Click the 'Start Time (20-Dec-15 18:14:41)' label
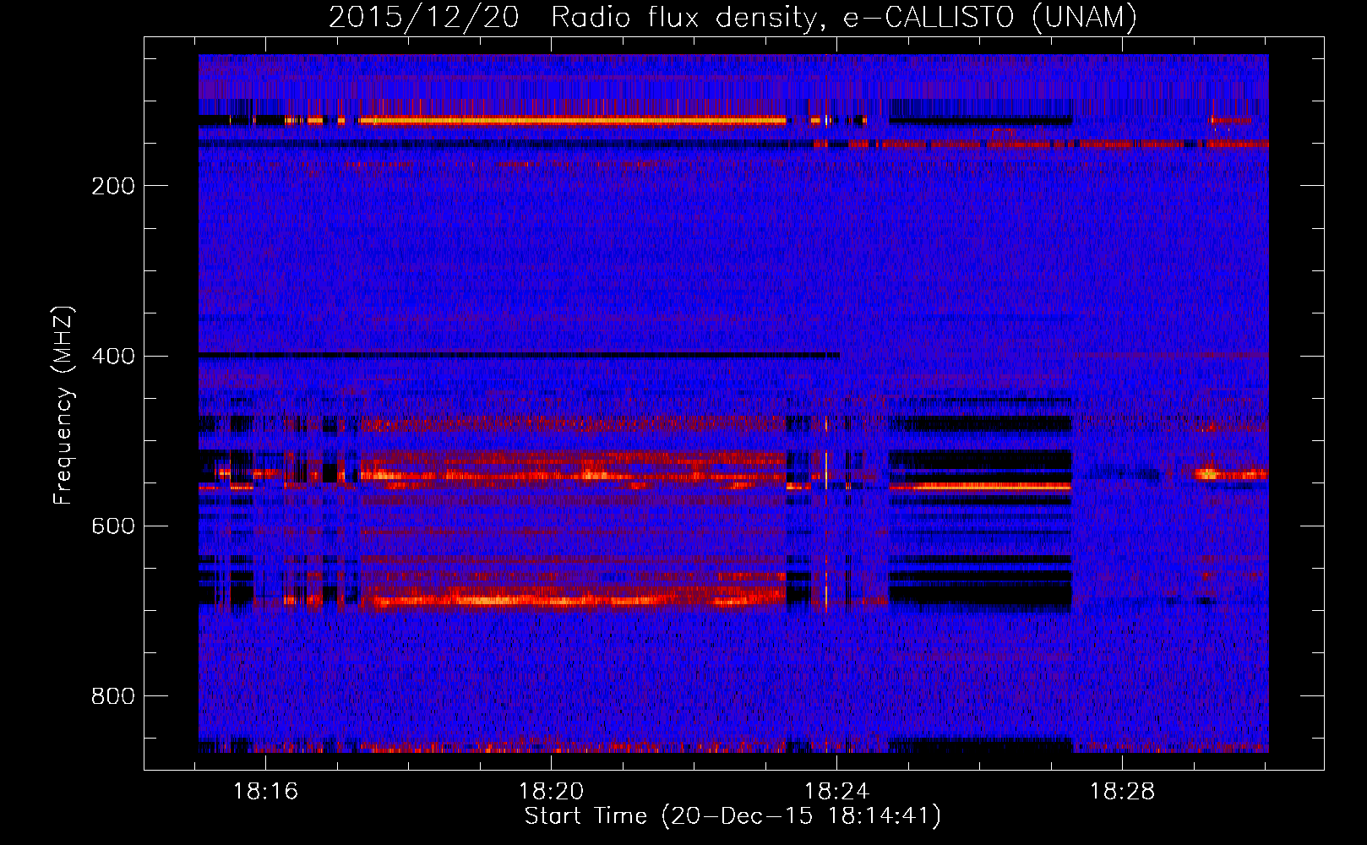Screen dimensions: 1367x845 pyautogui.click(x=733, y=816)
